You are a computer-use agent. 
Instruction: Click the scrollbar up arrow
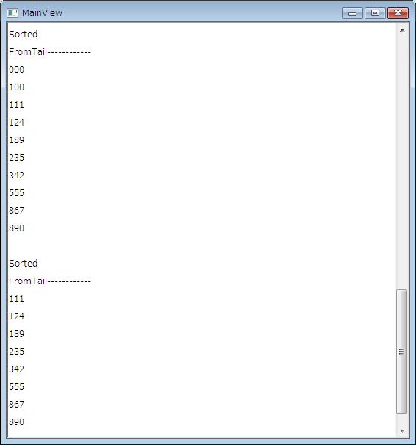point(402,30)
